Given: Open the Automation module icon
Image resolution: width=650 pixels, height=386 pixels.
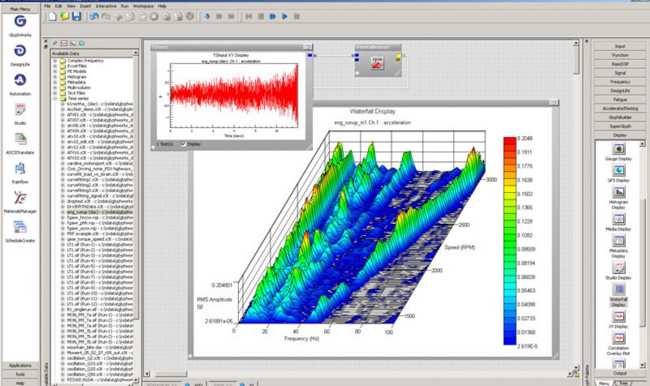Looking at the screenshot, I should point(20,80).
